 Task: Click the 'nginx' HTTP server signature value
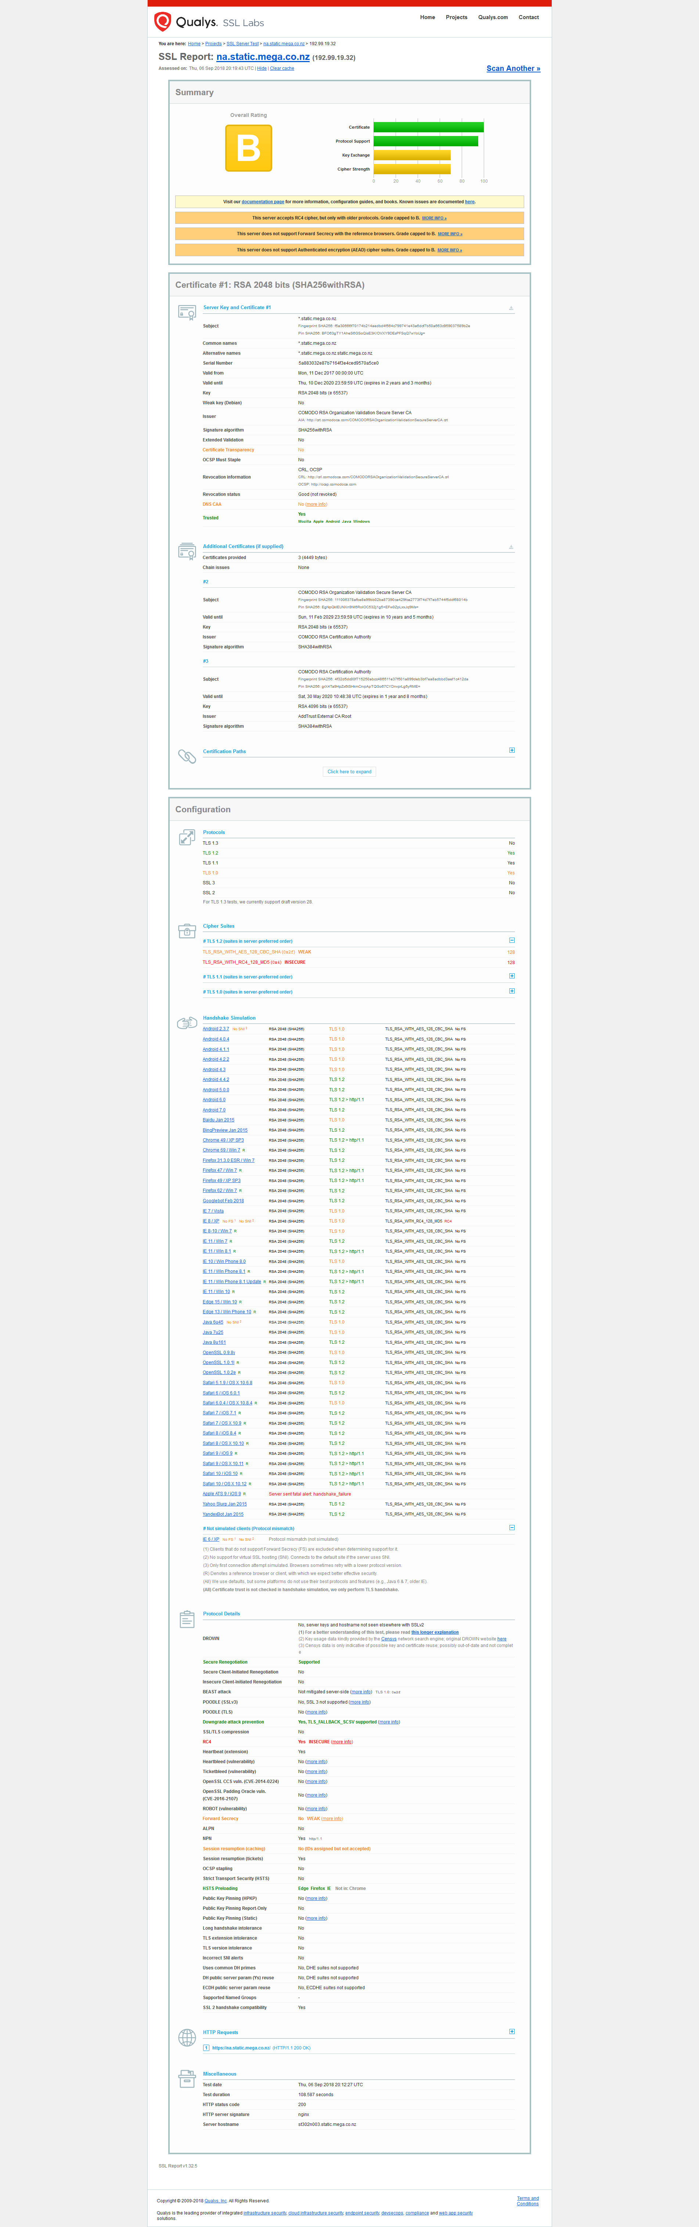click(x=303, y=2115)
